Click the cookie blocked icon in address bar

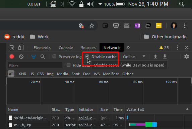[x=81, y=26]
